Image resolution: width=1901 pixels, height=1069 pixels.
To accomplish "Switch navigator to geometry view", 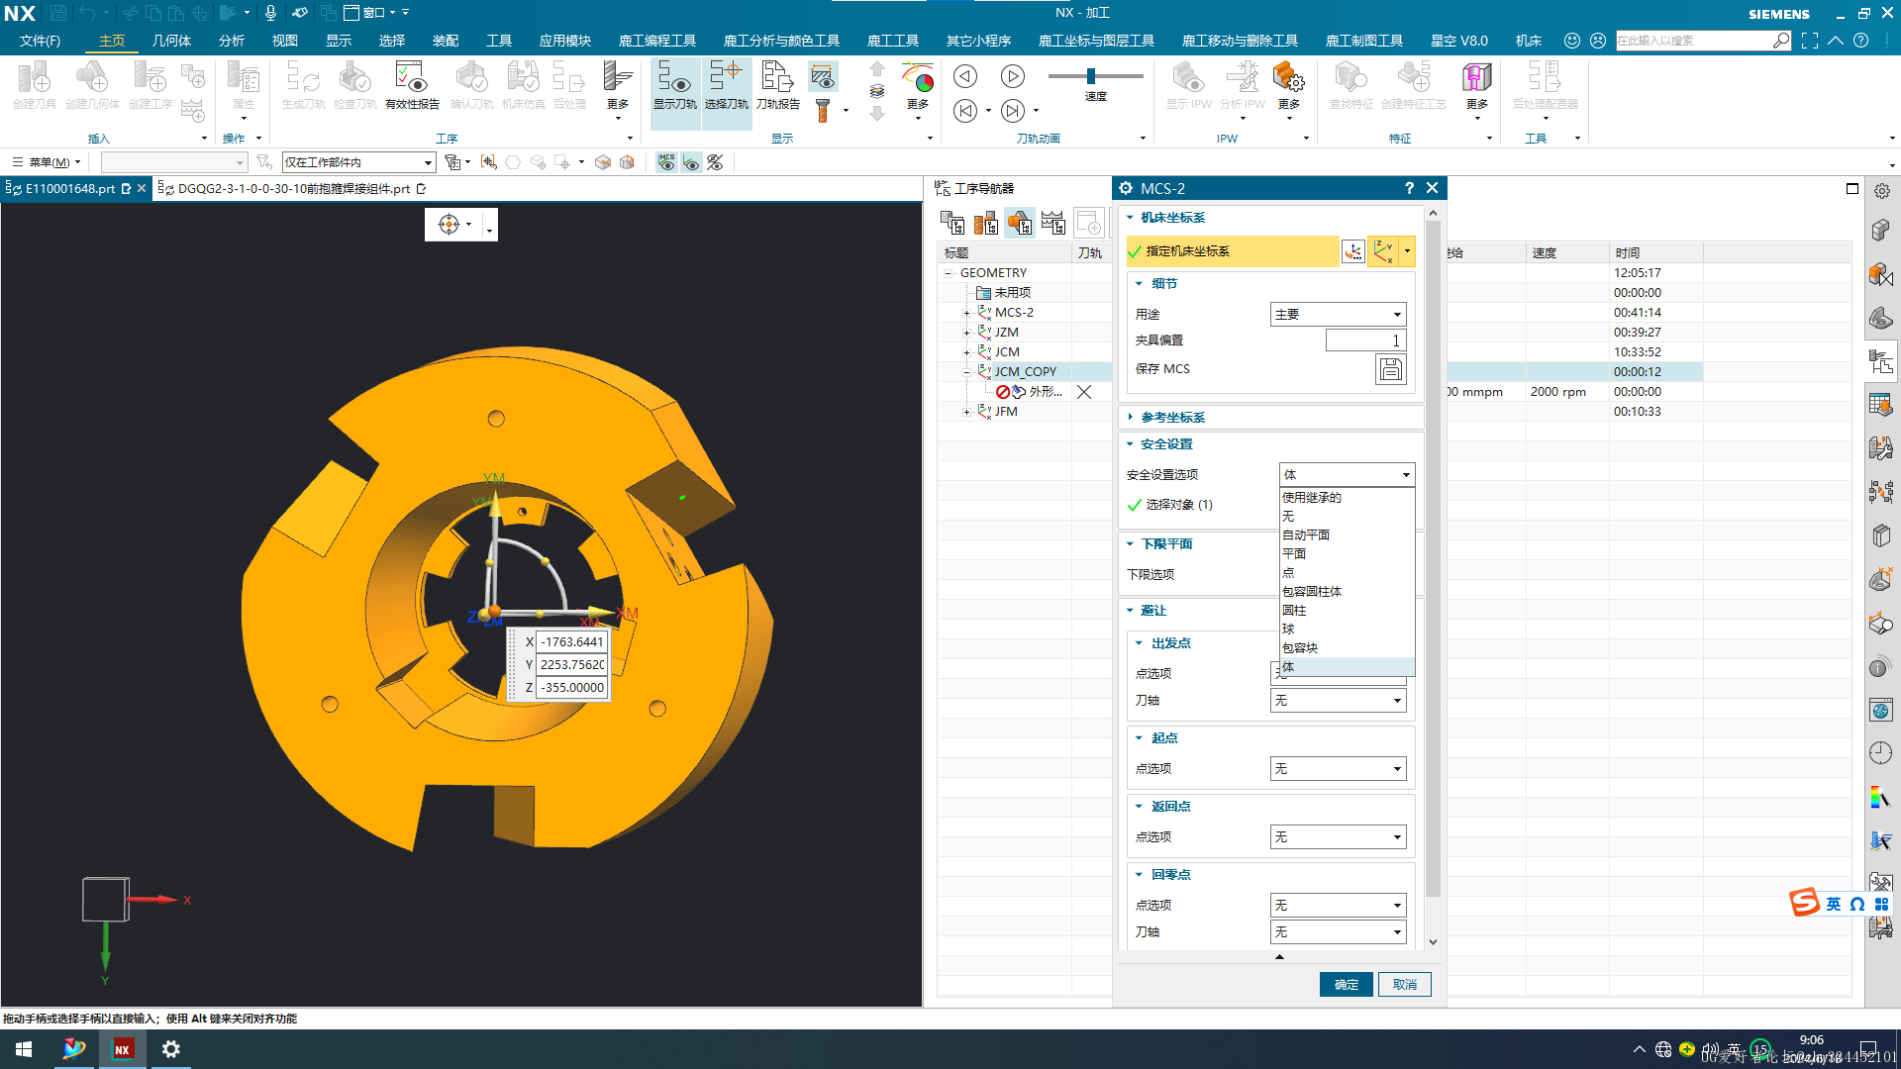I will [1020, 223].
